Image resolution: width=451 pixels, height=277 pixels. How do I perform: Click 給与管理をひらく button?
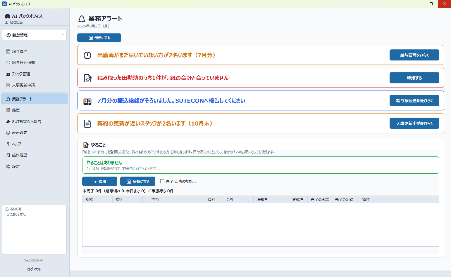(x=414, y=55)
